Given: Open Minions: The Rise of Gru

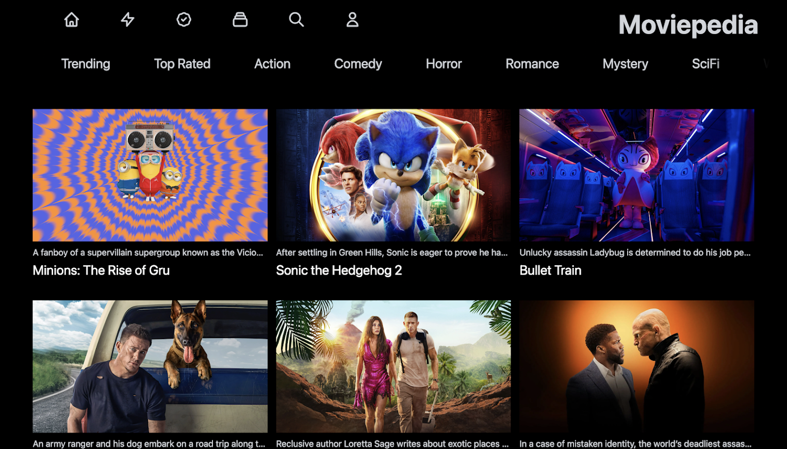Looking at the screenshot, I should 101,270.
